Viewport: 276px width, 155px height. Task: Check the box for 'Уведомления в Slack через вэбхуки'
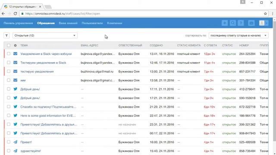[x=9, y=53]
